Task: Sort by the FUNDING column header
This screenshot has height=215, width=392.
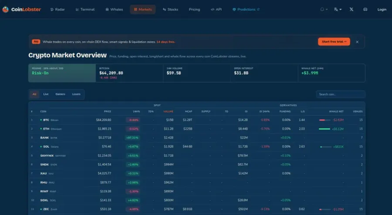Action: [285, 111]
